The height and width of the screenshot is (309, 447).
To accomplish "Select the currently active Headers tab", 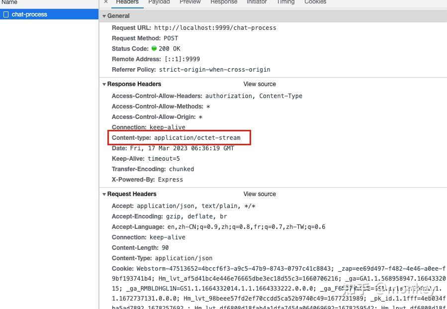I will click(127, 2).
